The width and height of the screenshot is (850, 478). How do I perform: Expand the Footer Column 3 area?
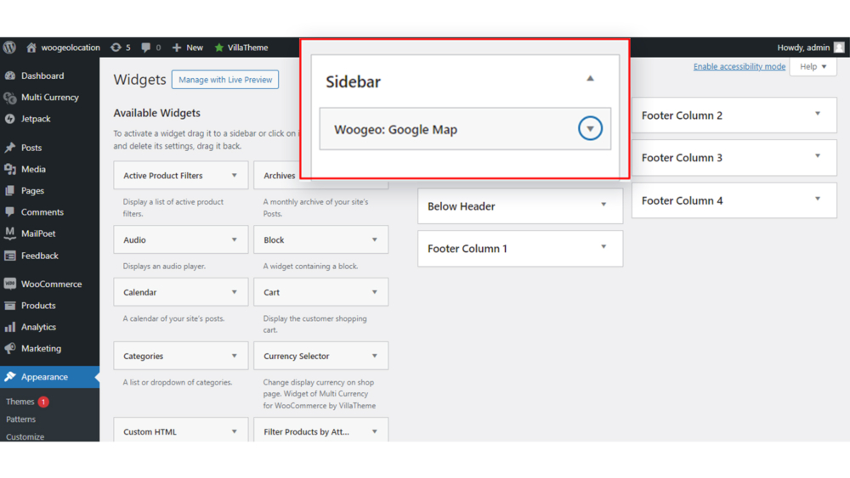click(x=818, y=156)
